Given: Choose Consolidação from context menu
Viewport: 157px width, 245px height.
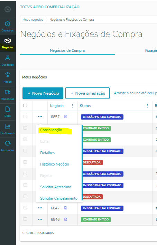Looking at the screenshot, I should (x=51, y=130).
